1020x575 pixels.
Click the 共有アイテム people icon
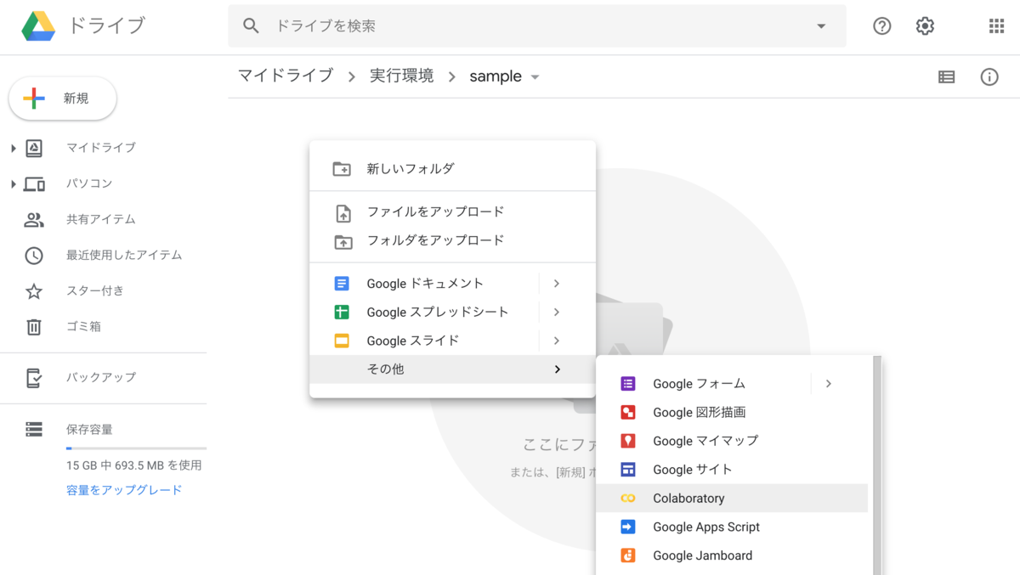click(34, 219)
